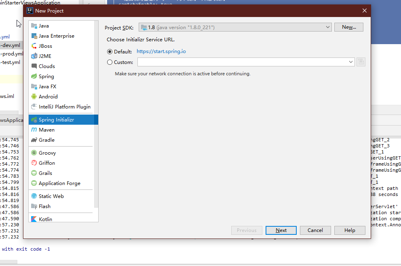Viewport: 401px width, 266px height.
Task: Click ws.iml file in background IDE
Action: (x=7, y=96)
